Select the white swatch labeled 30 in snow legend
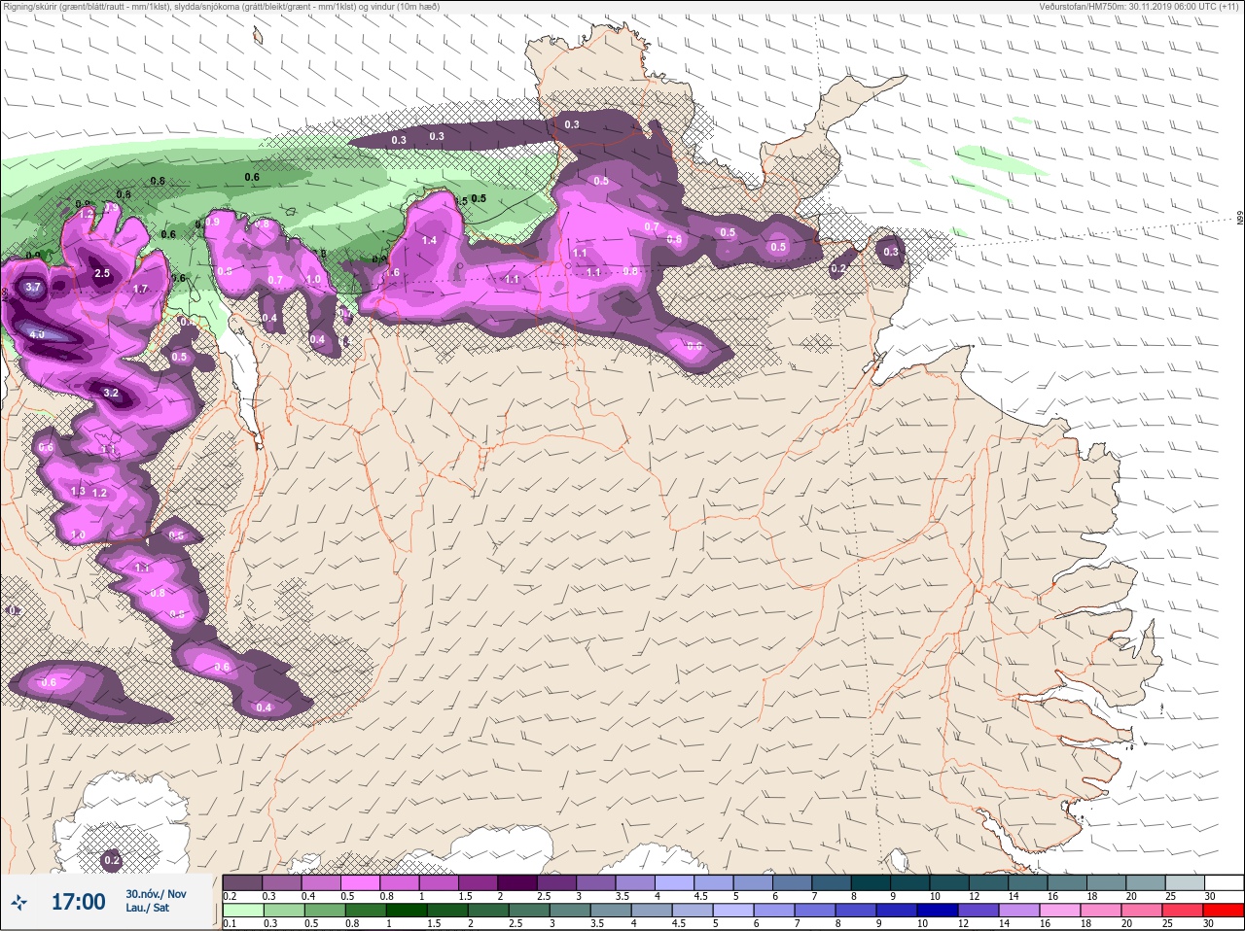Screen dimensions: 1245x931 1225,882
